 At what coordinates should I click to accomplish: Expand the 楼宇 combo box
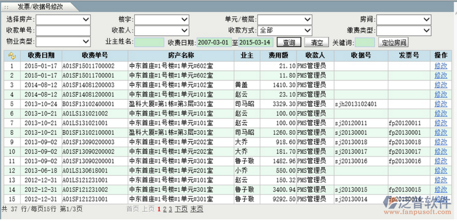(x=162, y=19)
